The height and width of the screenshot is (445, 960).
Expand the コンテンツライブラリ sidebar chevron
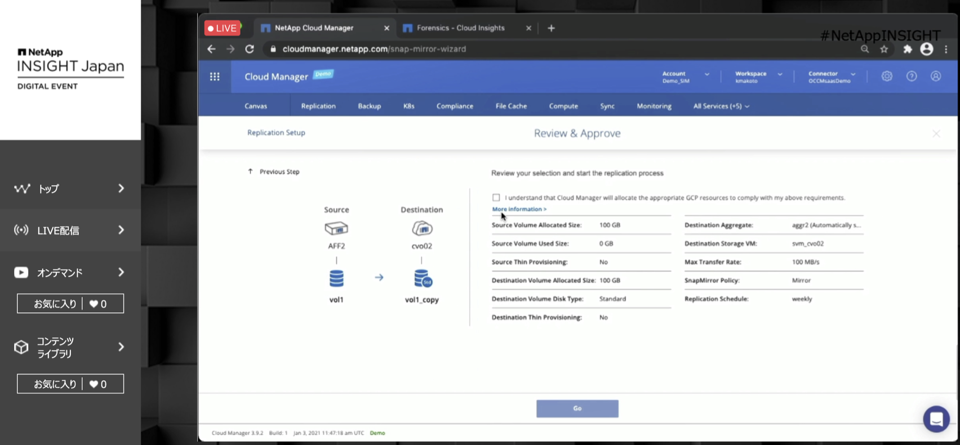pos(121,347)
